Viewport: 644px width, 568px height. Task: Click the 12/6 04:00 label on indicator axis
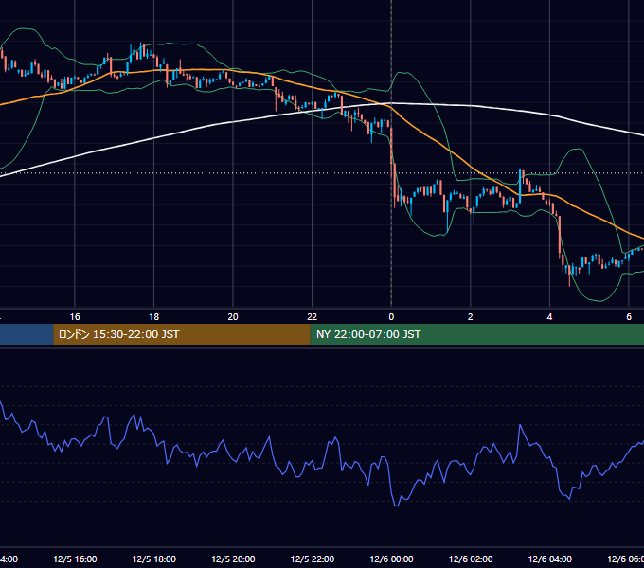pos(549,559)
